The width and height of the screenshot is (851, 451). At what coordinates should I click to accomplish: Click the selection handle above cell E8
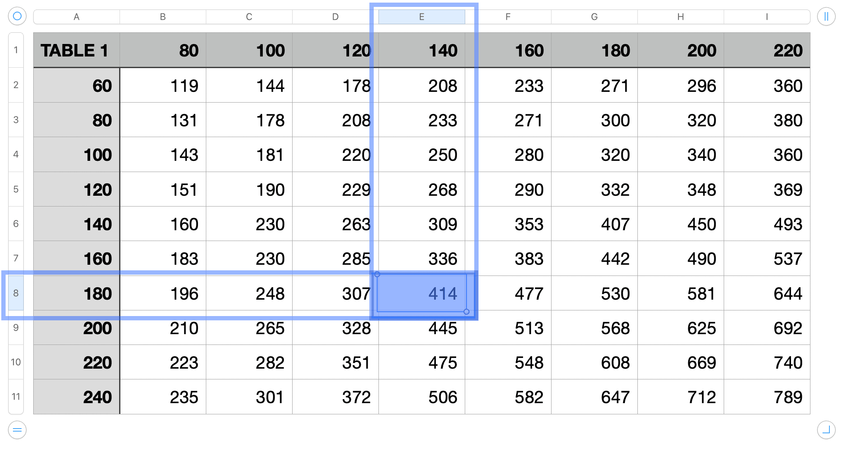tap(378, 275)
